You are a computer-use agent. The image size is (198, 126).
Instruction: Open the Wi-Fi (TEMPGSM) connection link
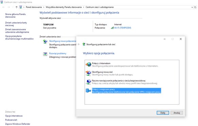122,28
